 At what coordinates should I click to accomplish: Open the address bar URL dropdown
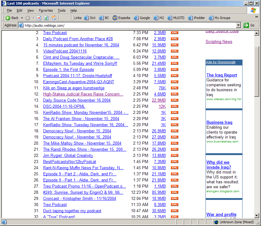click(238, 25)
